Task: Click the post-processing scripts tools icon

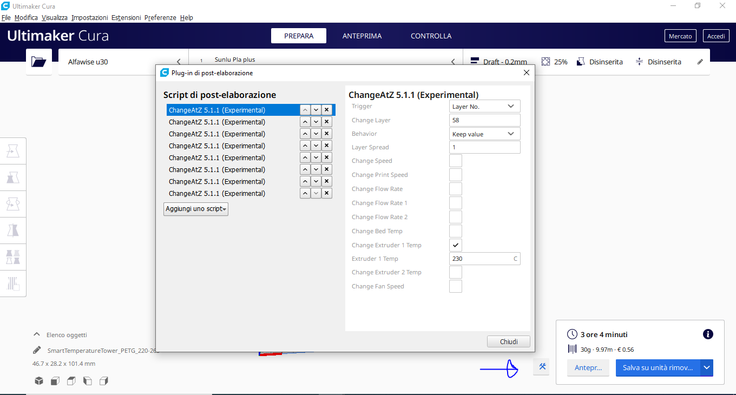Action: pos(542,366)
